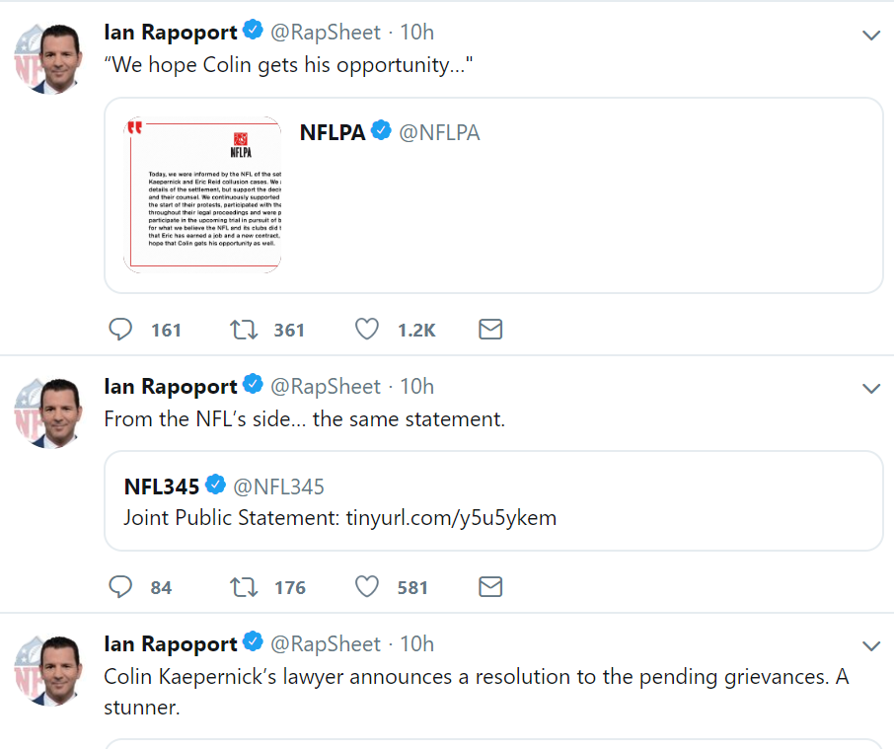Image resolution: width=894 pixels, height=749 pixels.
Task: Open the tinyurl.com/y5u5ykem link
Action: 451,517
